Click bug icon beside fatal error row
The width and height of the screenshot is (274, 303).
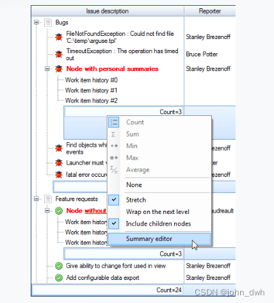(59, 175)
